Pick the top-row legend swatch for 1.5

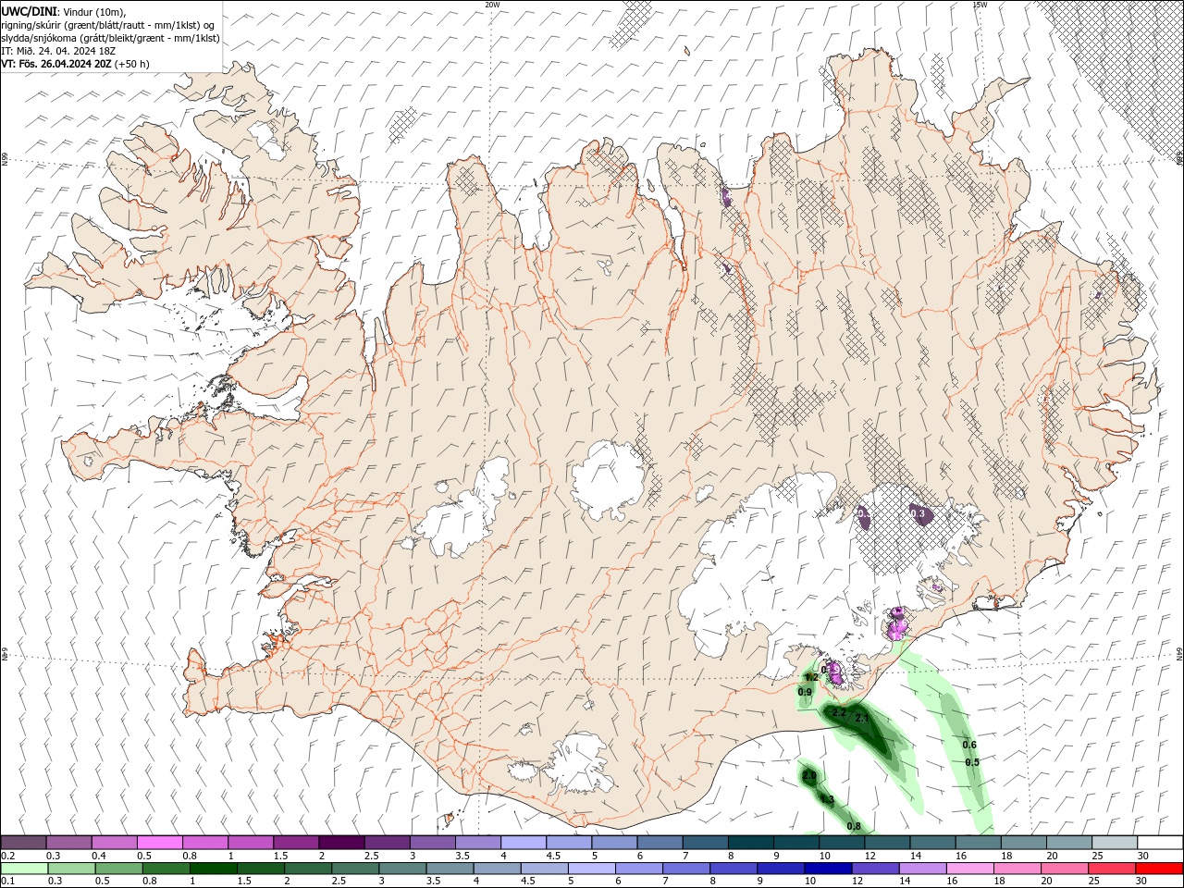coord(296,842)
